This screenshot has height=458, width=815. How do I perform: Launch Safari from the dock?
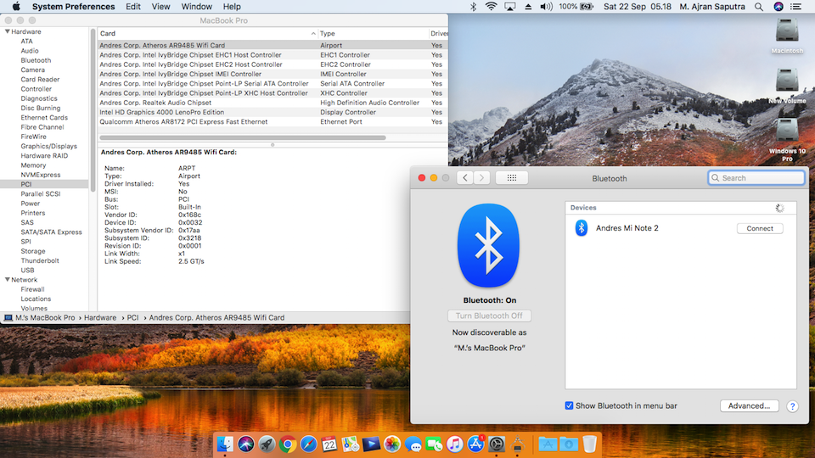click(308, 444)
